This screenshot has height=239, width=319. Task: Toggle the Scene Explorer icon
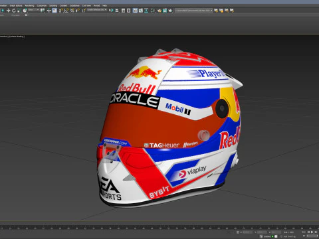(x=123, y=11)
